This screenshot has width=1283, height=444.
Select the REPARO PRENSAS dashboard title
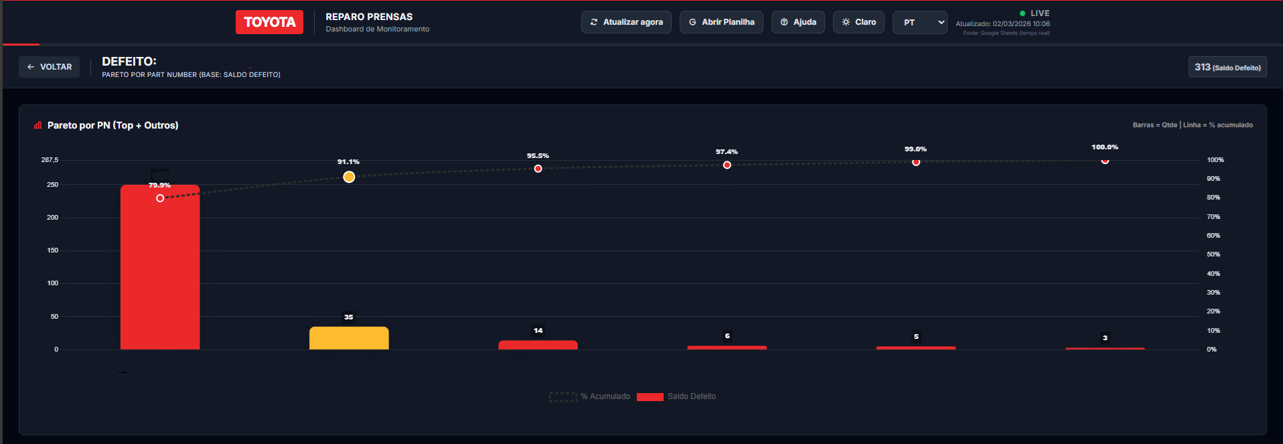coord(369,17)
